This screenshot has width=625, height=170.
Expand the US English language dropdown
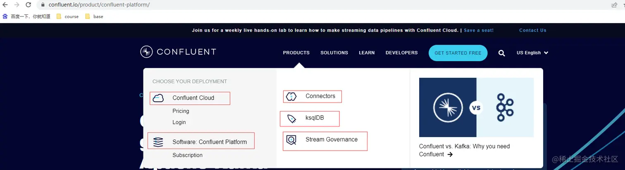[x=532, y=53]
